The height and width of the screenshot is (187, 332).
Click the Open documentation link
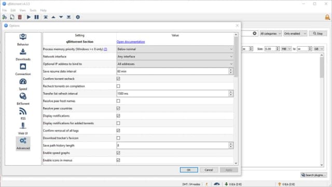[131, 41]
